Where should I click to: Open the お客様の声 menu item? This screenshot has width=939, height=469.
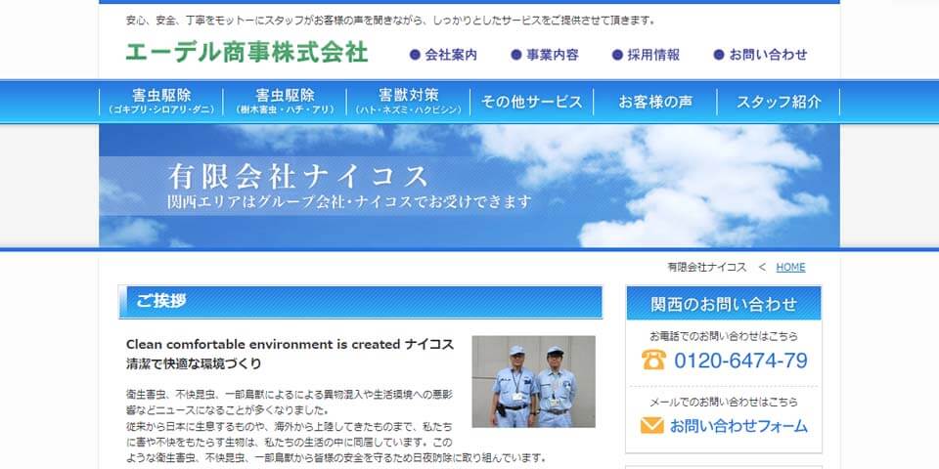coord(655,102)
